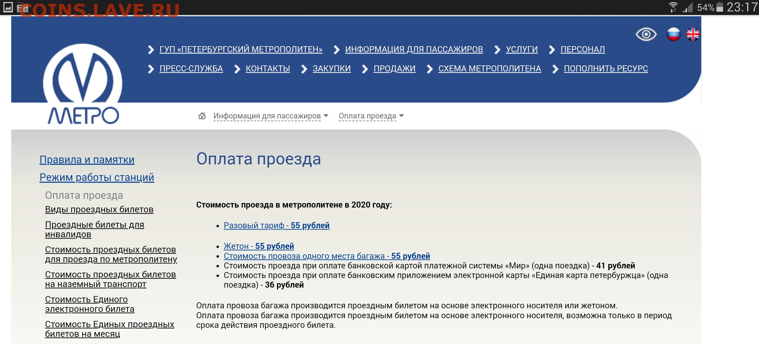Follow Разовый тариф - 55 рублей link
759x344 pixels.
pos(277,226)
